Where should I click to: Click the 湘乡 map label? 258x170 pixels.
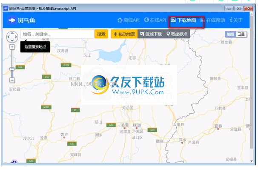[99, 135]
